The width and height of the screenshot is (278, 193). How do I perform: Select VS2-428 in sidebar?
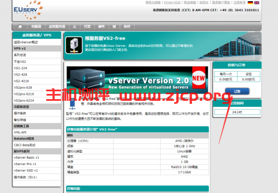[20, 74]
